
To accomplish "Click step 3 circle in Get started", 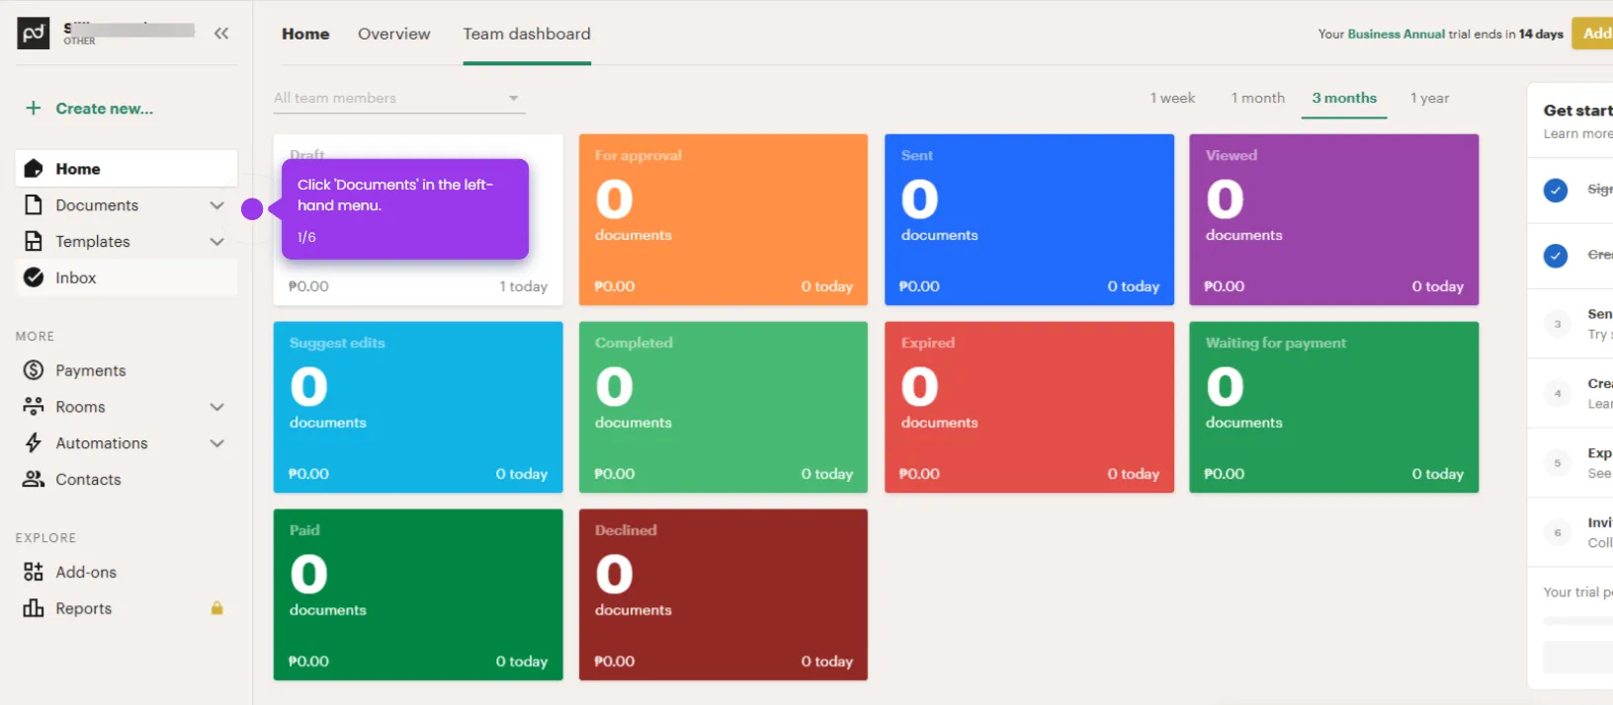I will pyautogui.click(x=1558, y=324).
